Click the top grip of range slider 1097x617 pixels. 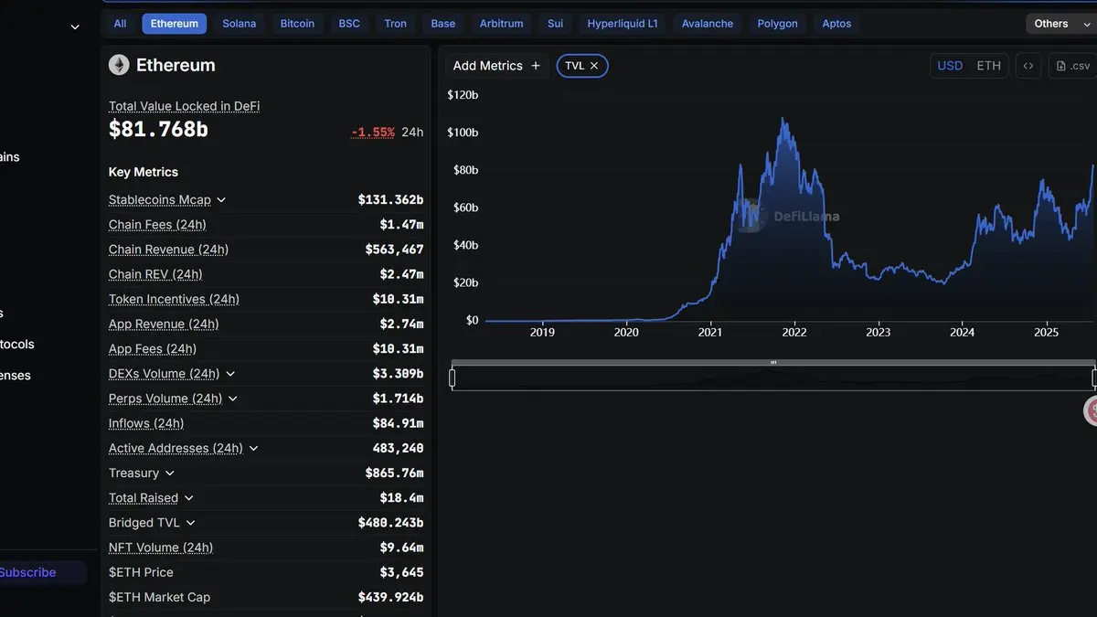click(x=773, y=363)
